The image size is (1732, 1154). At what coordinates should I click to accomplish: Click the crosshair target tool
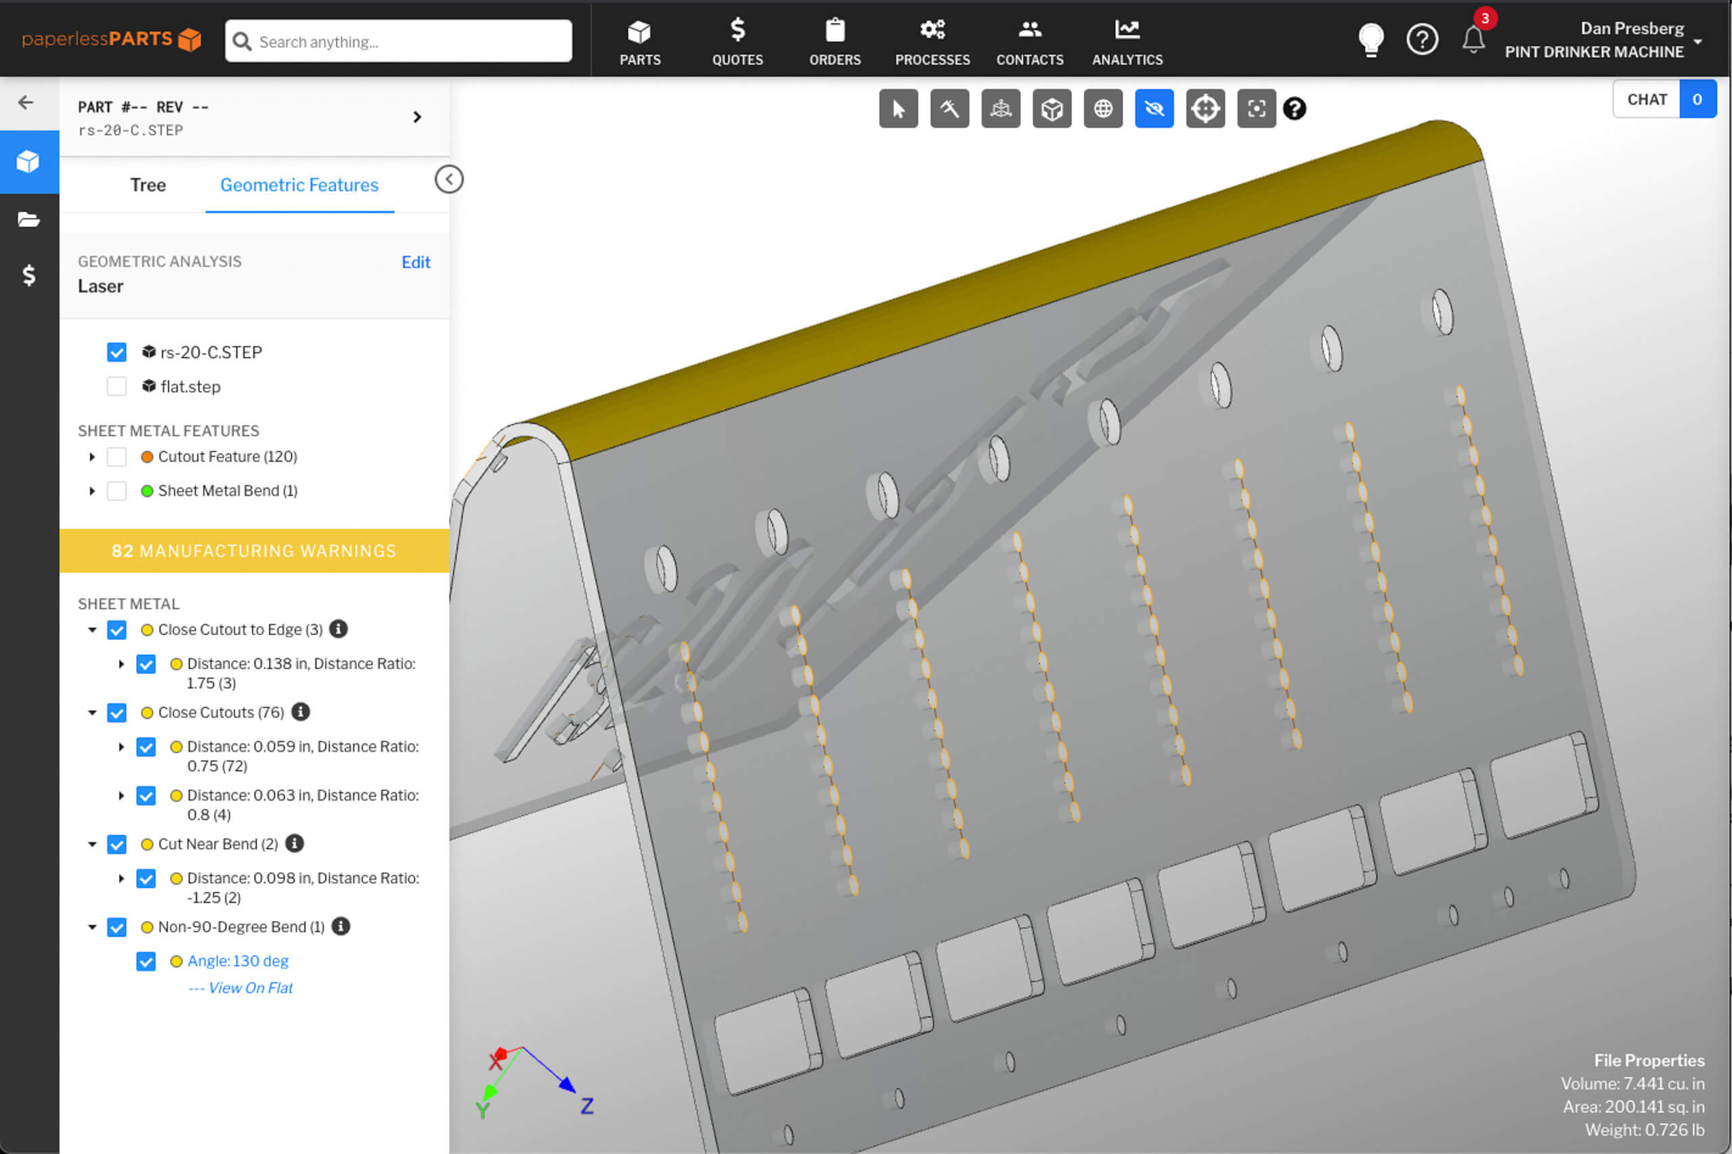point(1205,109)
